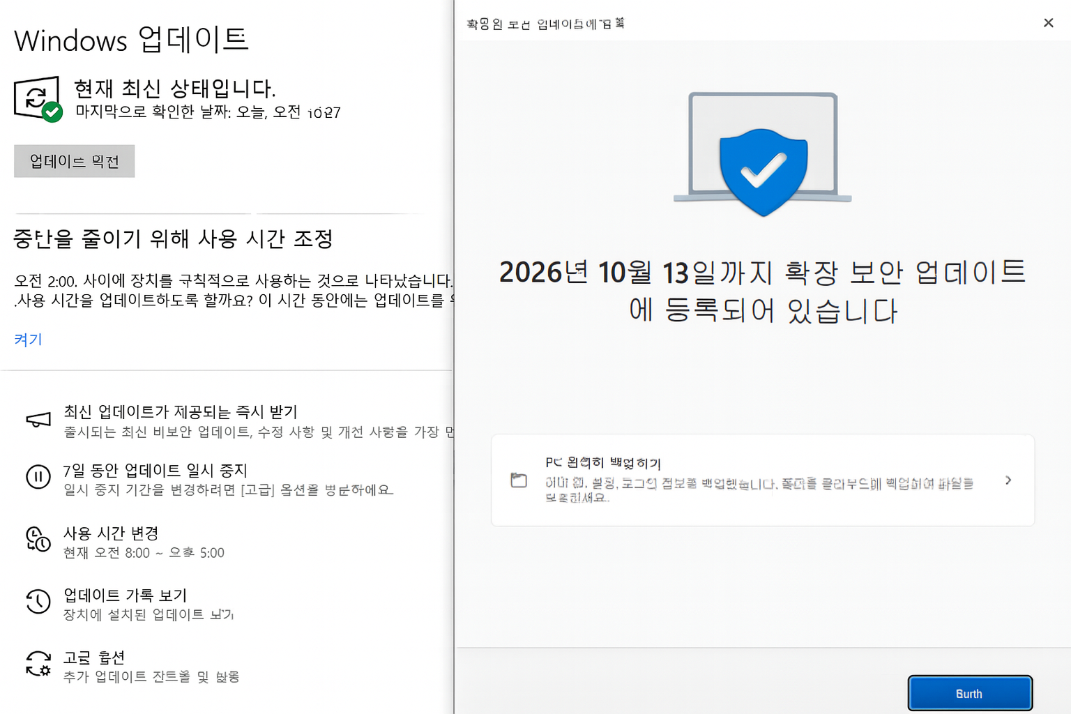
Task: Click the gear-sync icon for 고급 옵션
Action: (x=38, y=664)
